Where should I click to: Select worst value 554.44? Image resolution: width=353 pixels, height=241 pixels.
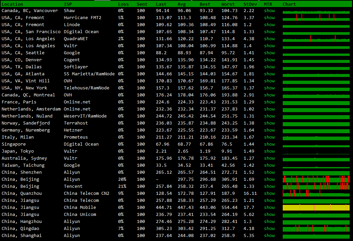coord(230,208)
